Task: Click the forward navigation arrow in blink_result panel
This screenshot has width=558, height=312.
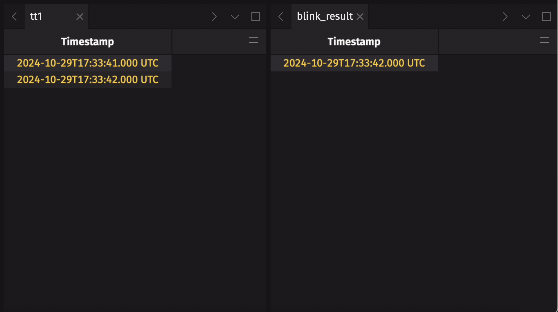Action: pos(505,17)
